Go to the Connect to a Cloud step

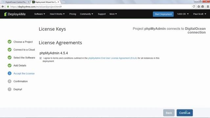point(24,49)
